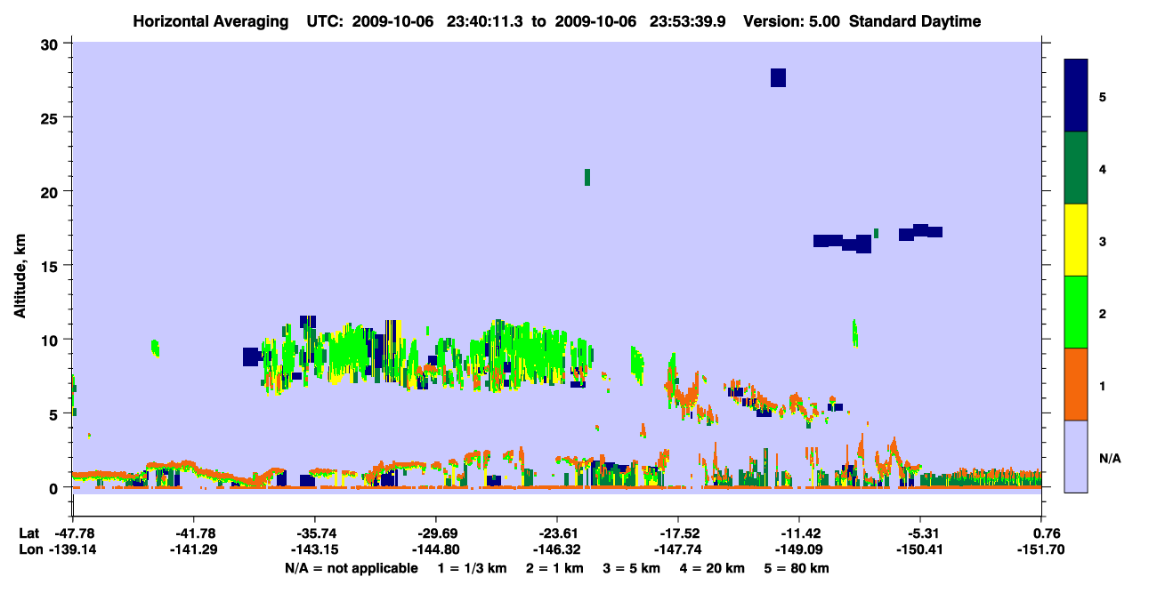Click the '1 = 1/3 km' legend text
Viewport: 1157px width, 593px height.
point(472,568)
